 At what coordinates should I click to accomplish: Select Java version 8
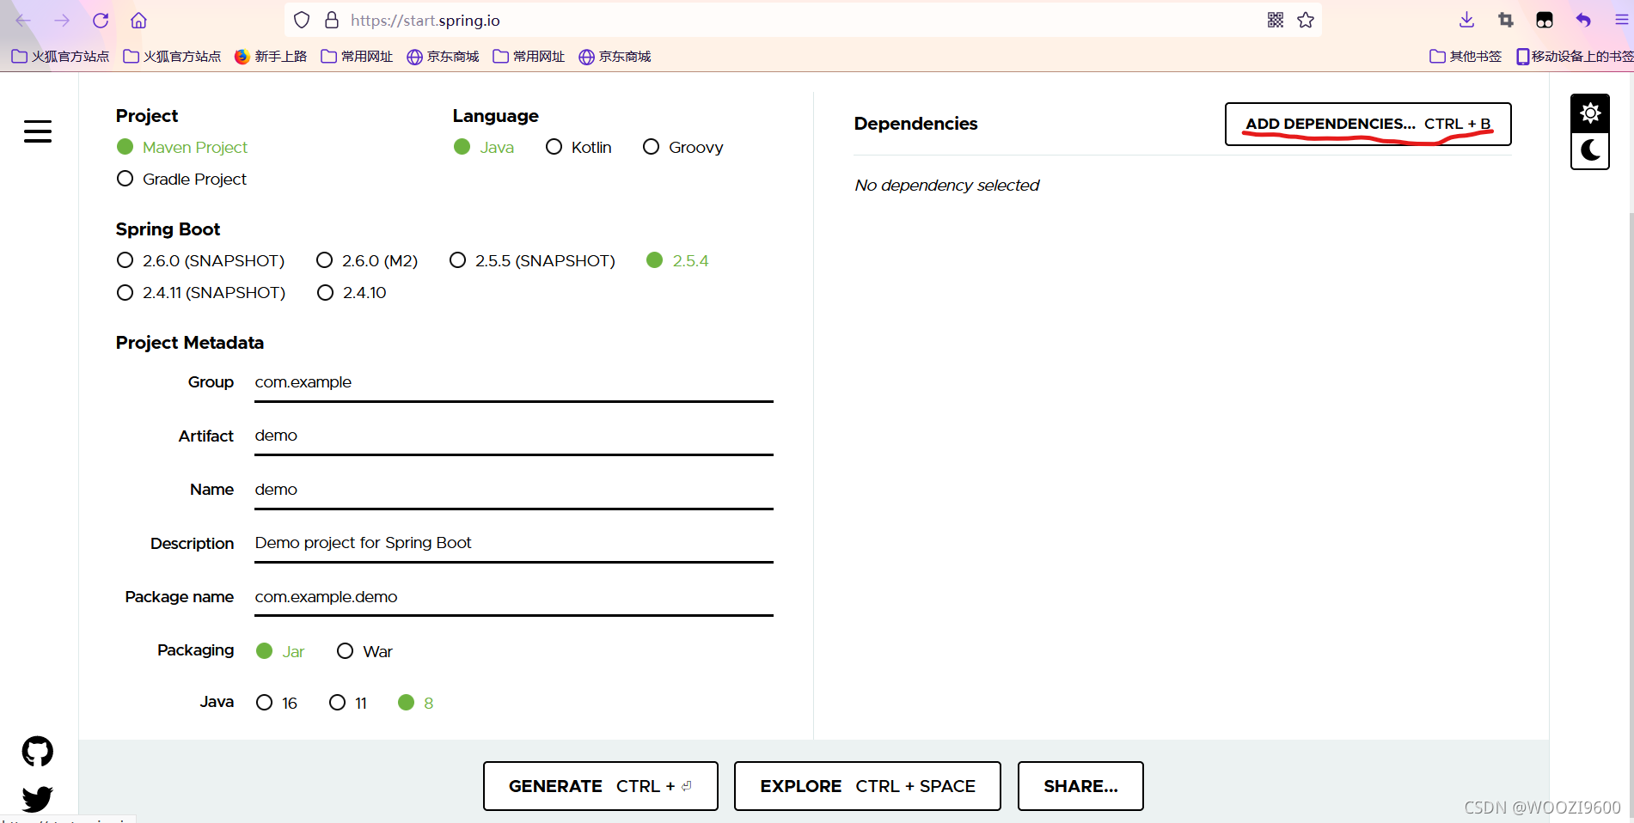416,703
